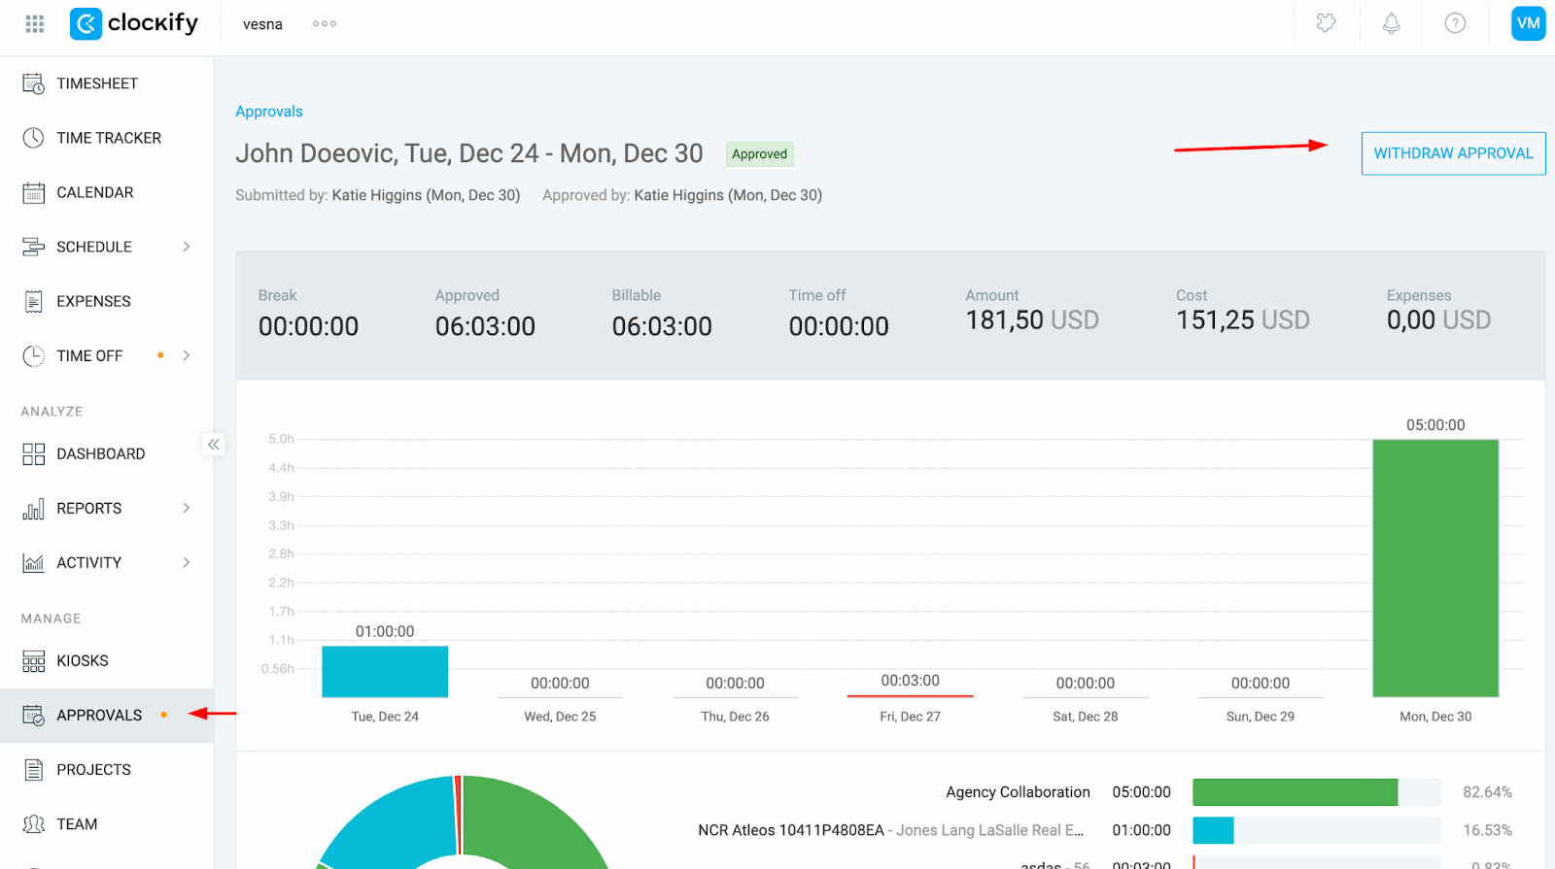Click the Wed, Dec 25 axis label
The width and height of the screenshot is (1555, 869).
coord(560,717)
